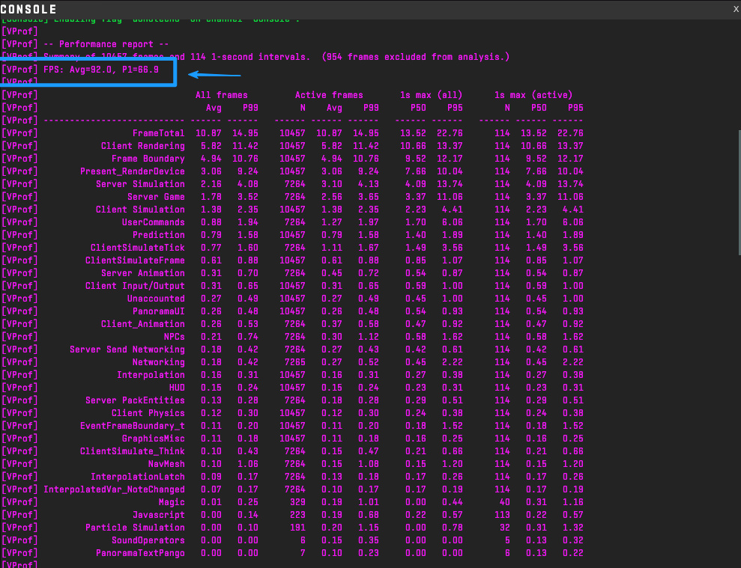
Task: Close the console window with the X
Action: click(736, 9)
